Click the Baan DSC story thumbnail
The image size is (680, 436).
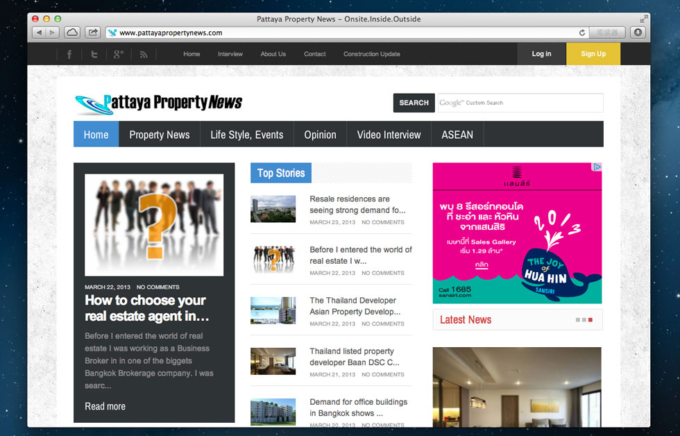273,361
